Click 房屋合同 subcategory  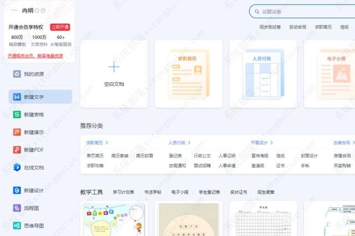(342, 156)
